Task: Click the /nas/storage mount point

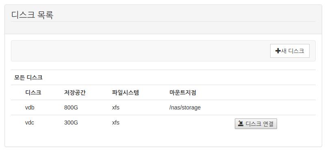Action: click(x=185, y=107)
